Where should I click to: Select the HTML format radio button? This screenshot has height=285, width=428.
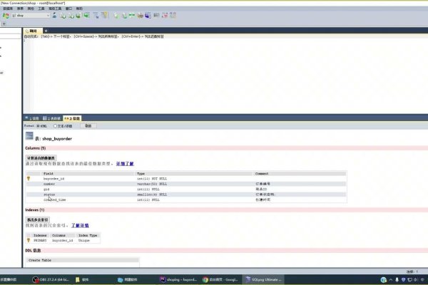tap(39, 126)
